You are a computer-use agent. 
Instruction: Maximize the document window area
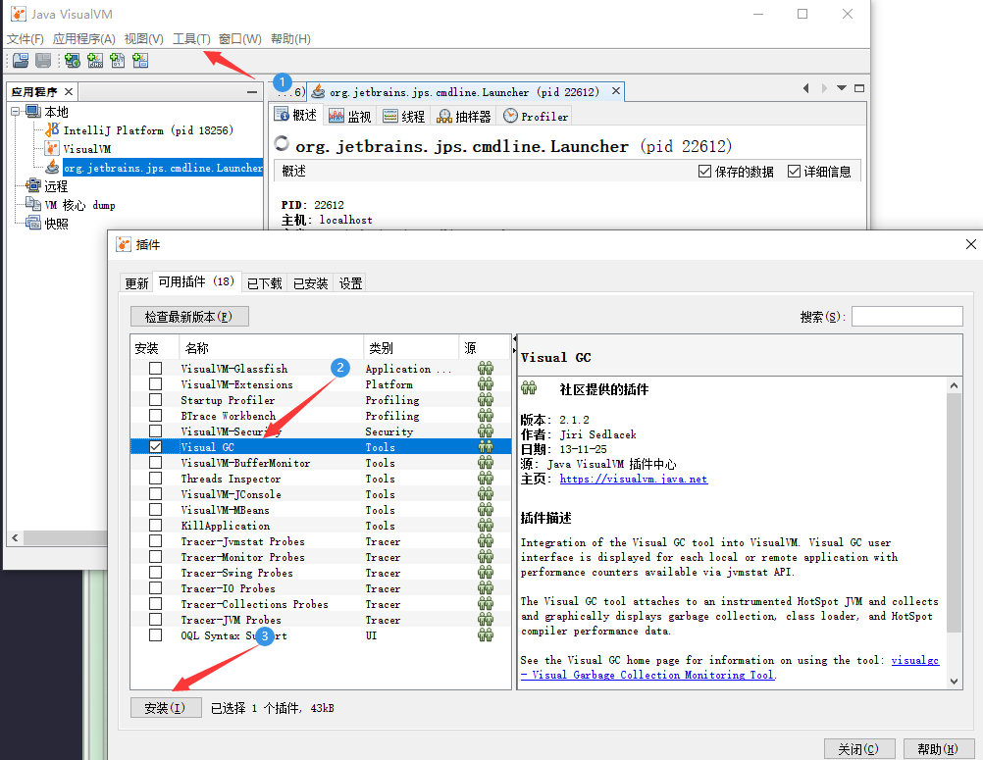[859, 88]
